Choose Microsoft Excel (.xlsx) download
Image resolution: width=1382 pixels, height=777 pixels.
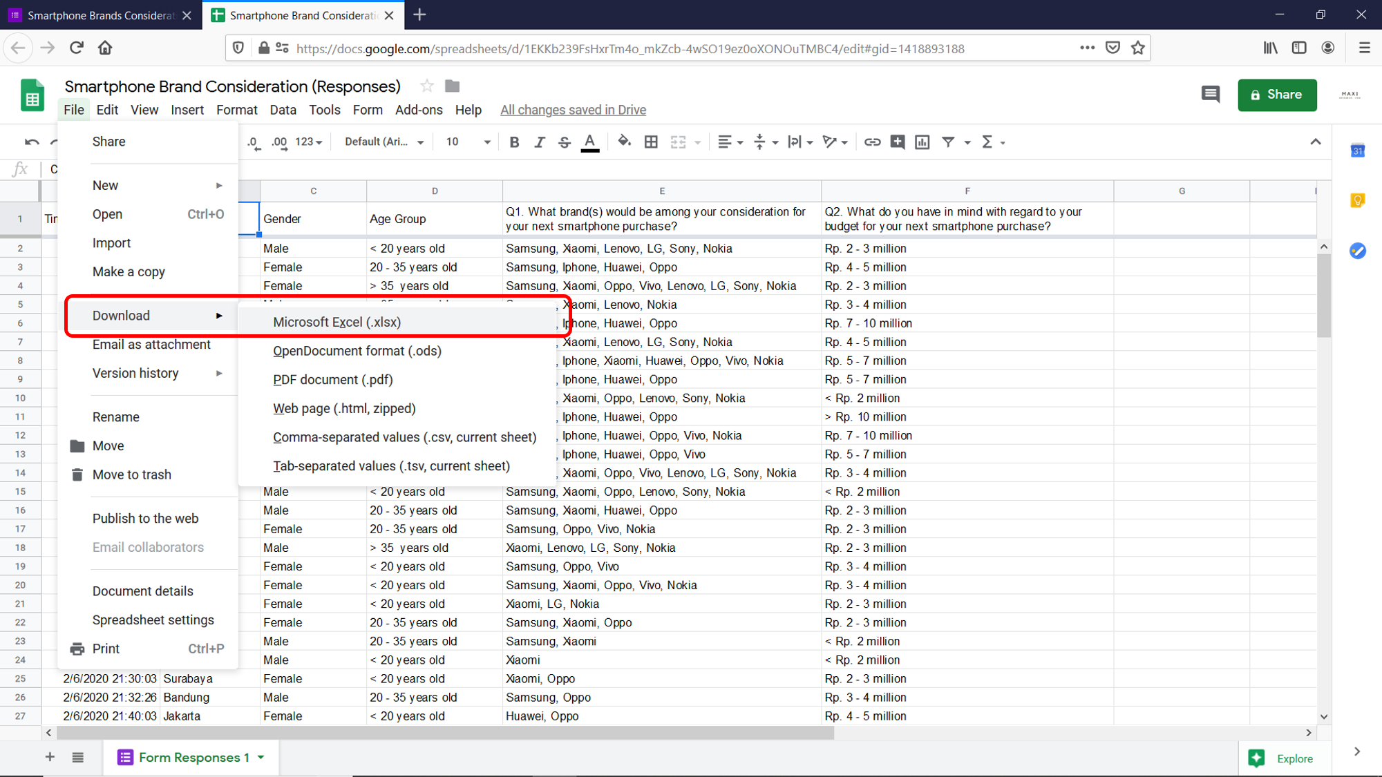pos(397,322)
